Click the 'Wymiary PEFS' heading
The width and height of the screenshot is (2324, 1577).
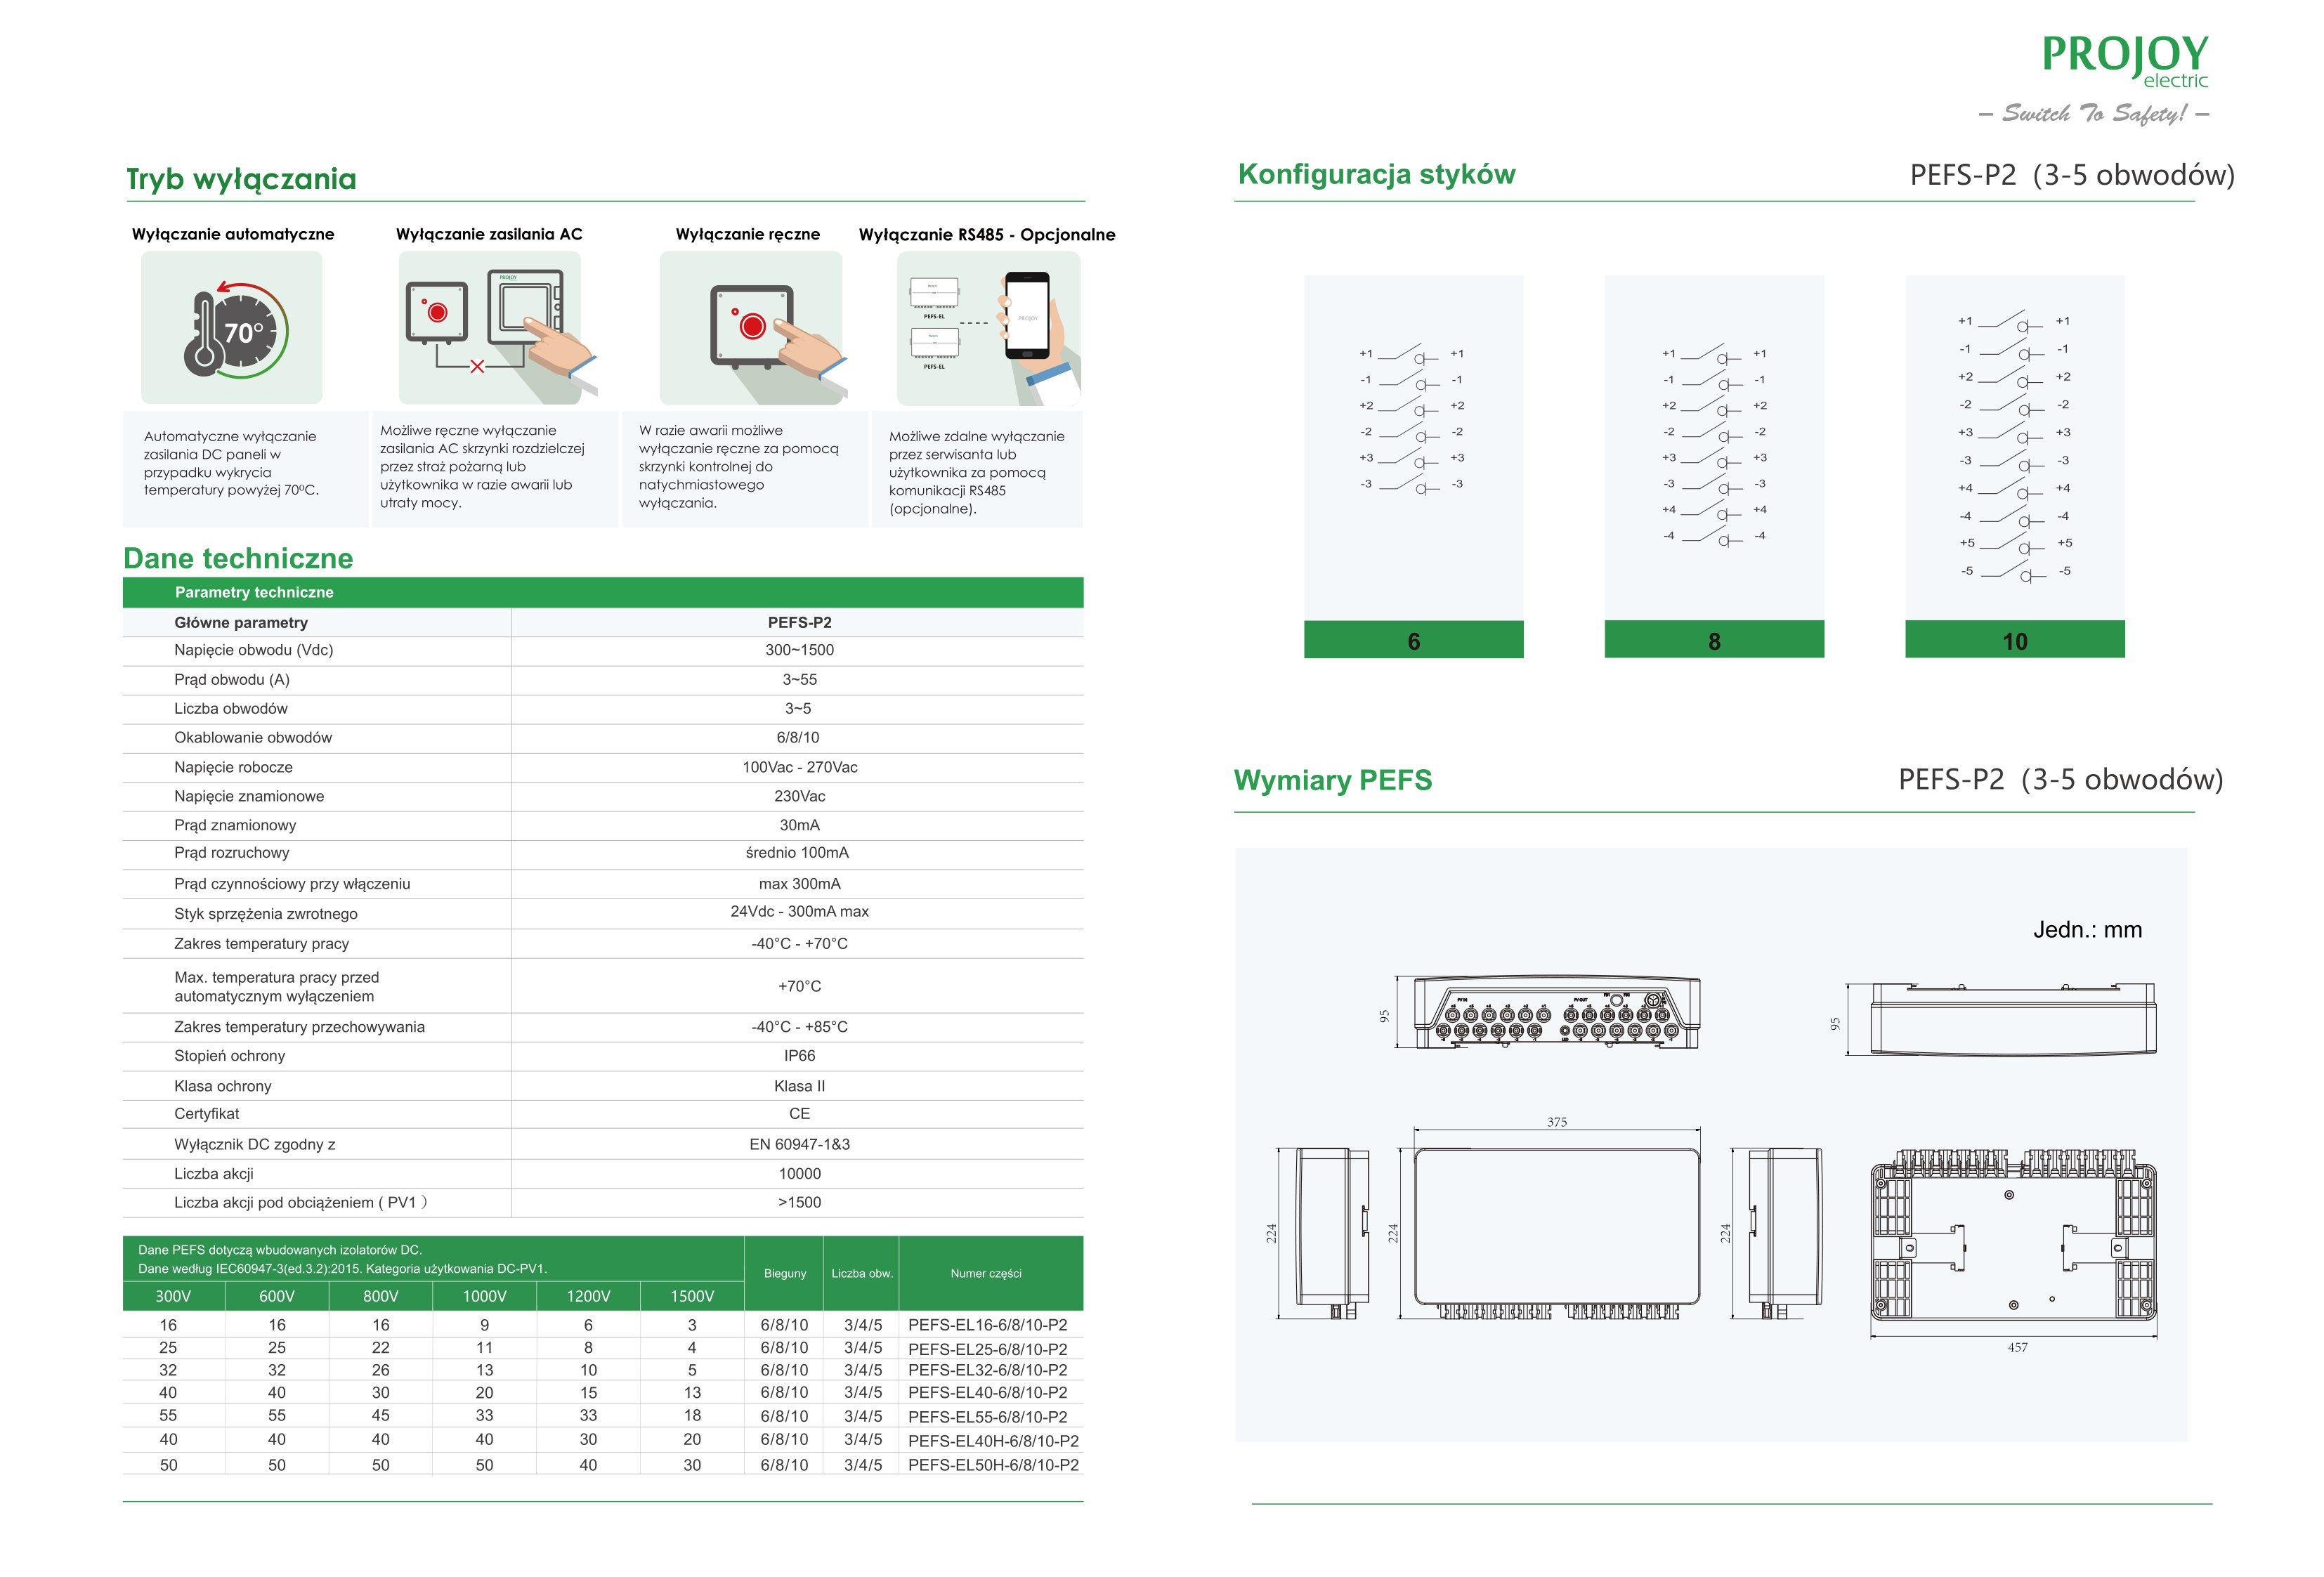point(1333,780)
